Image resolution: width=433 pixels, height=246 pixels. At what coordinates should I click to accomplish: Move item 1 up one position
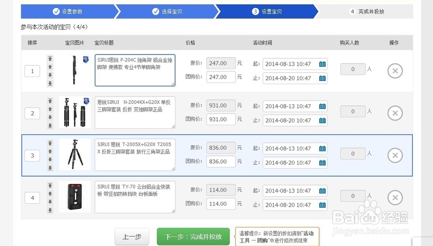pos(50,67)
